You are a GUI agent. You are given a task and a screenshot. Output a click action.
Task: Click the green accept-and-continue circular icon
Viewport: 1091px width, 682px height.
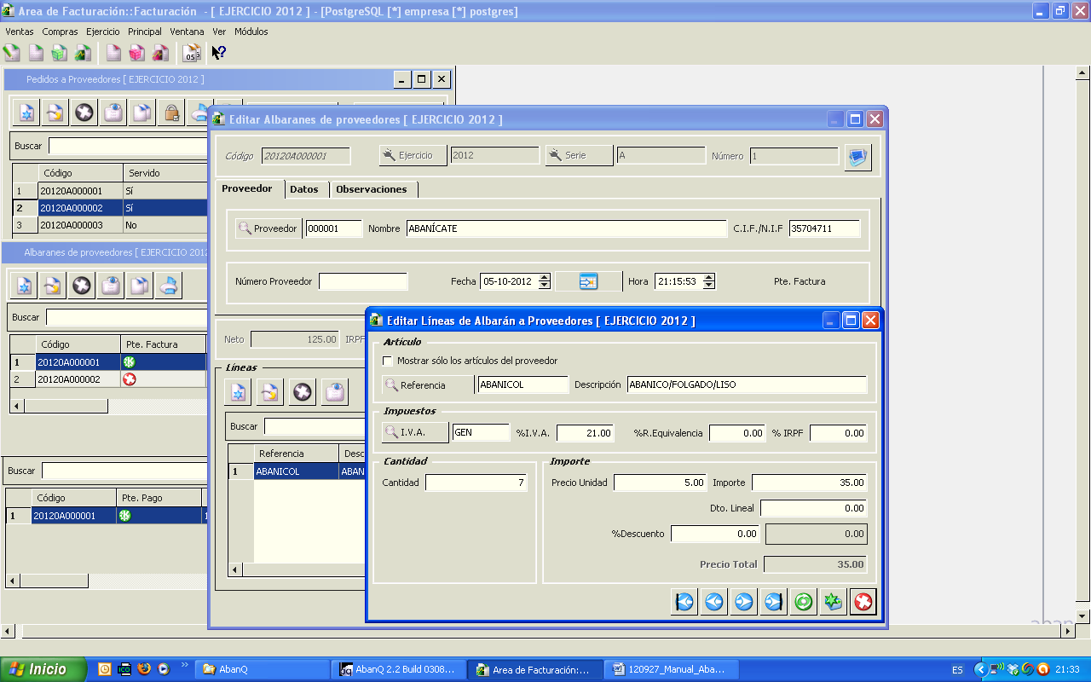(x=803, y=602)
